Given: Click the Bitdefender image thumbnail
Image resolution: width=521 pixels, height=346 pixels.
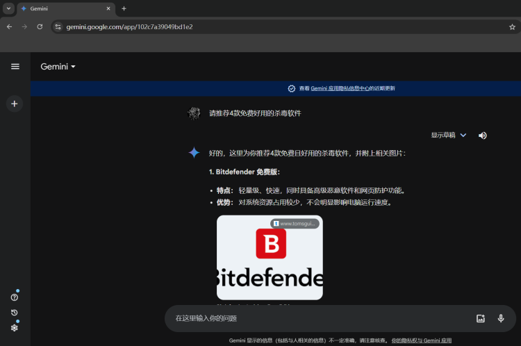Looking at the screenshot, I should coord(270,257).
